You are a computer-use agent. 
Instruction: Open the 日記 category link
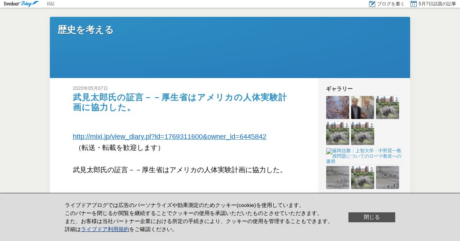tap(51, 4)
